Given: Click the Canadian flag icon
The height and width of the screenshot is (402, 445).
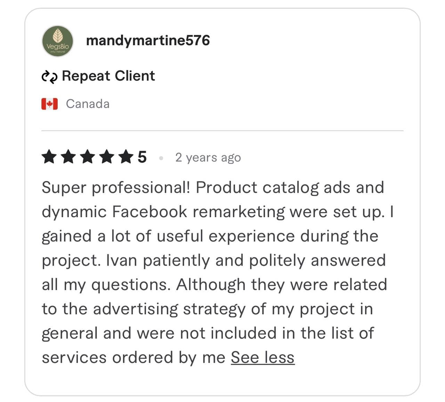Looking at the screenshot, I should pyautogui.click(x=49, y=104).
